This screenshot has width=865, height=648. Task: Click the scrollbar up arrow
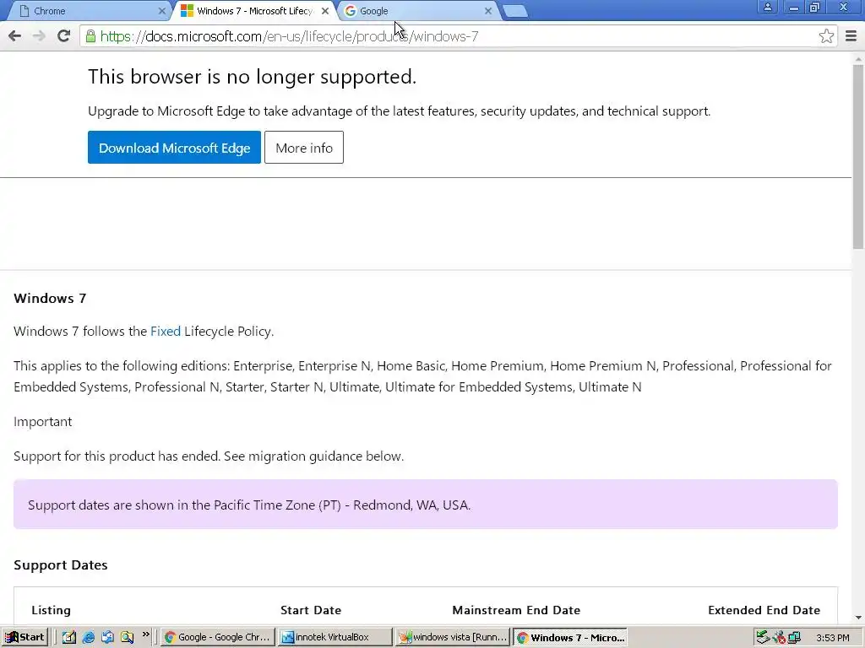pos(858,57)
